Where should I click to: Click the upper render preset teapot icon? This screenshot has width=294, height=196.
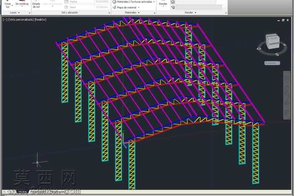[173, 2]
